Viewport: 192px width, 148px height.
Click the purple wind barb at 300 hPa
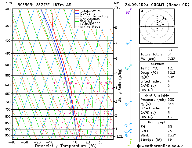point(129,12)
